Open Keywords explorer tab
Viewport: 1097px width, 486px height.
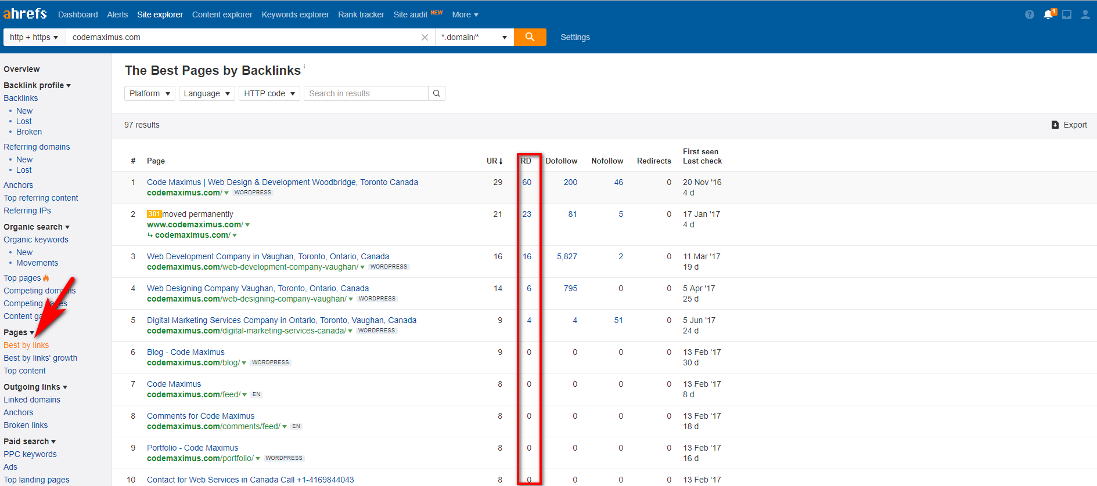tap(295, 14)
